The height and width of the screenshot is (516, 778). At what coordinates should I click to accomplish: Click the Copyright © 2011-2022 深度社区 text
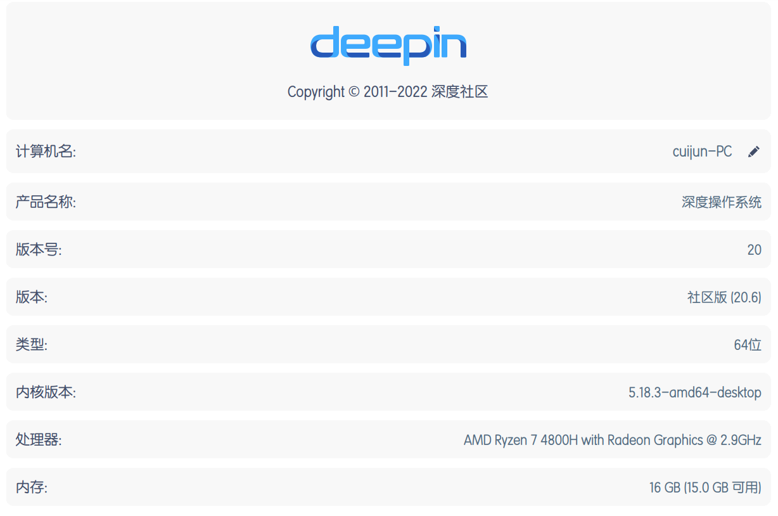tap(388, 92)
